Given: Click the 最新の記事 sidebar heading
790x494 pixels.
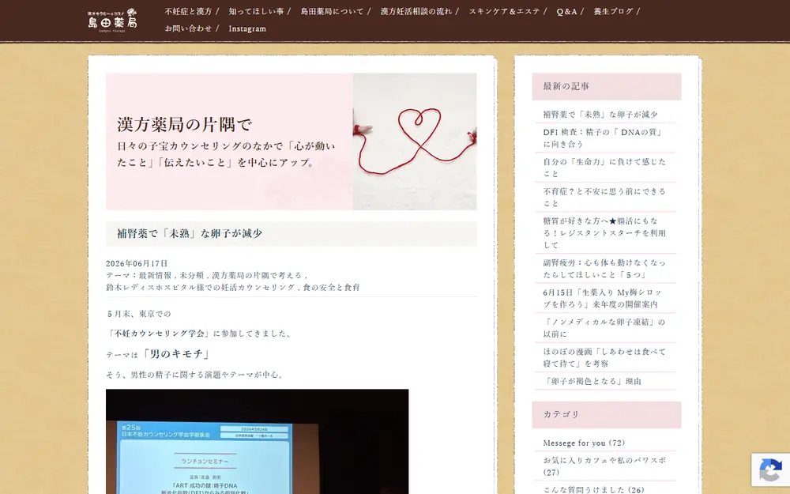Looking at the screenshot, I should point(607,86).
